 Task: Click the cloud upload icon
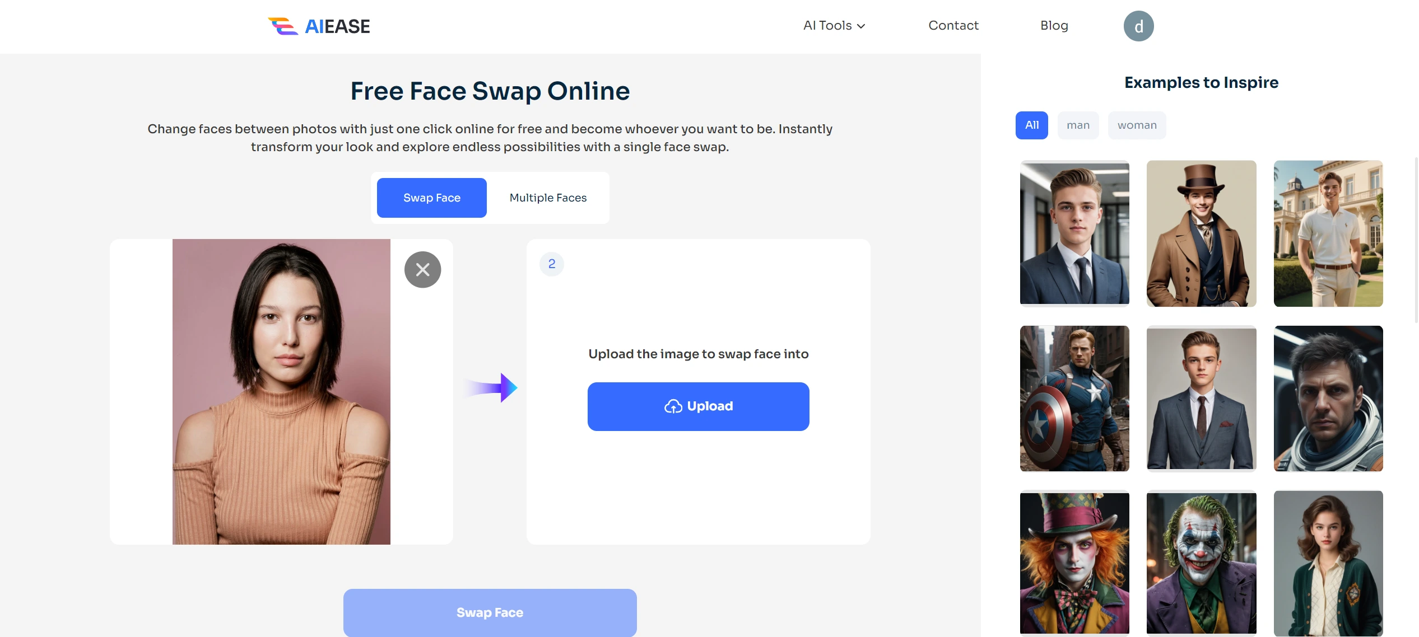[x=673, y=406]
